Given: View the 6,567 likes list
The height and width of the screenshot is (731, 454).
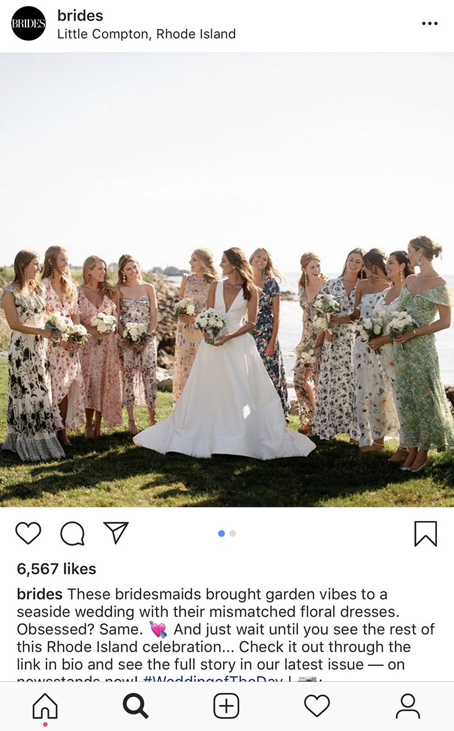Looking at the screenshot, I should click(x=57, y=569).
